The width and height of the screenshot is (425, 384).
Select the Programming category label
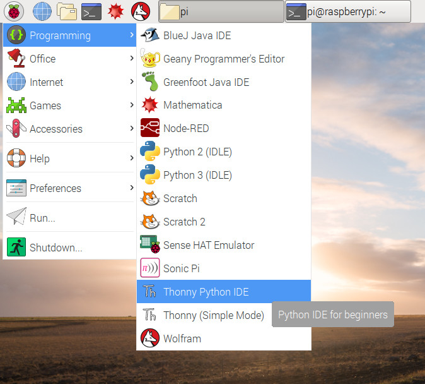coord(60,36)
